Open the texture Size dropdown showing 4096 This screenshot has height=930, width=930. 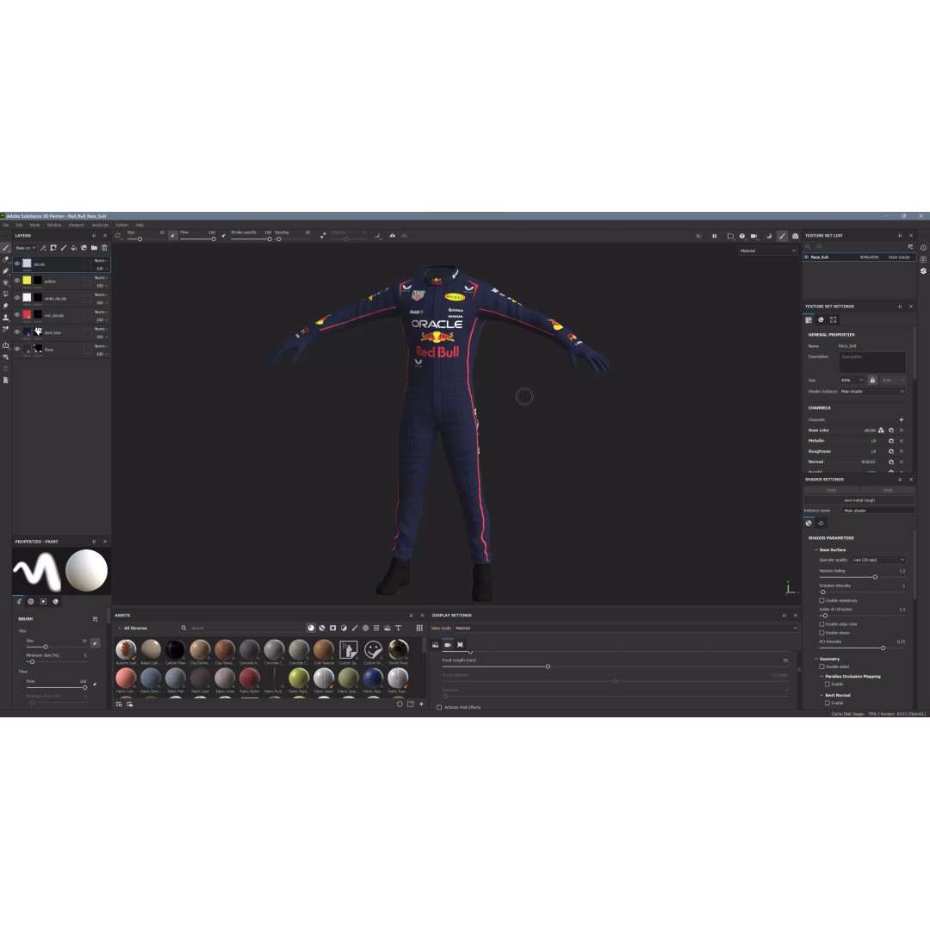pos(852,380)
